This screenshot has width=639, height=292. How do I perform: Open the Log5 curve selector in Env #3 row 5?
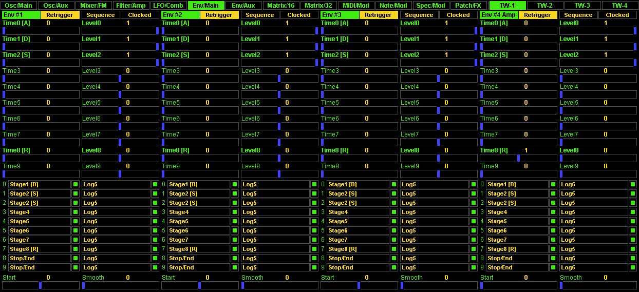tap(434, 230)
